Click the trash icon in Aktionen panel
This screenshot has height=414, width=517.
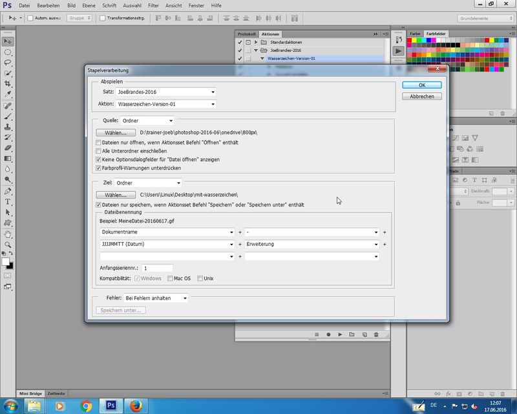(x=376, y=334)
